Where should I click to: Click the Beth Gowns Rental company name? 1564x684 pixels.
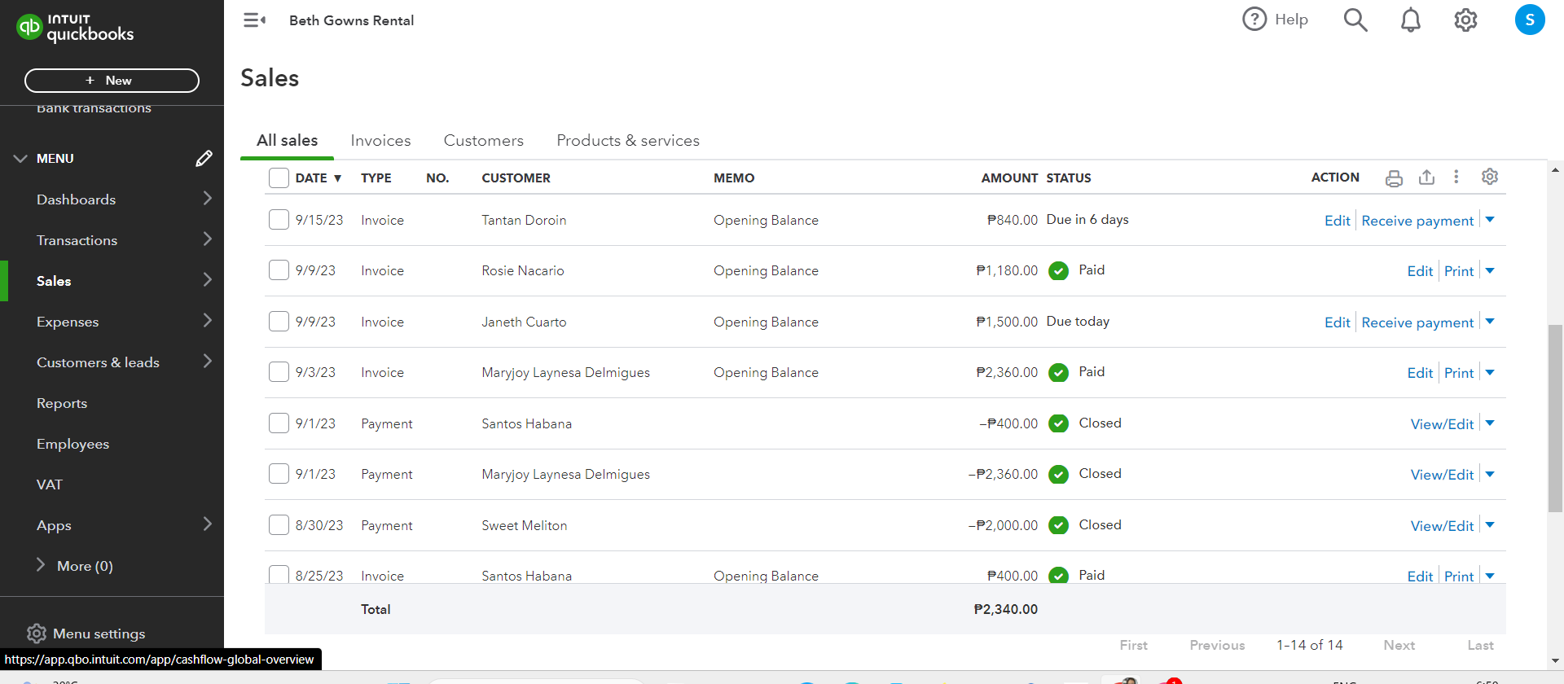coord(351,20)
